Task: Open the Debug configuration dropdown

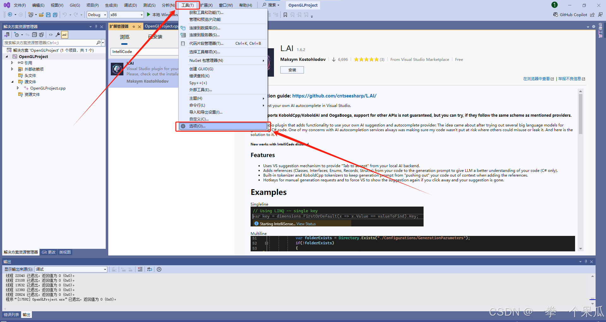Action: (x=97, y=15)
